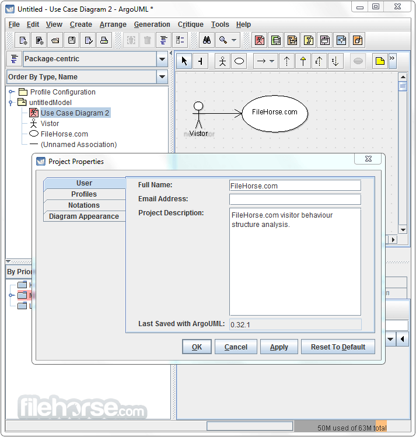Viewport: 416px width, 437px height.
Task: Create a new Use Case Diagram icon
Action: (x=260, y=40)
